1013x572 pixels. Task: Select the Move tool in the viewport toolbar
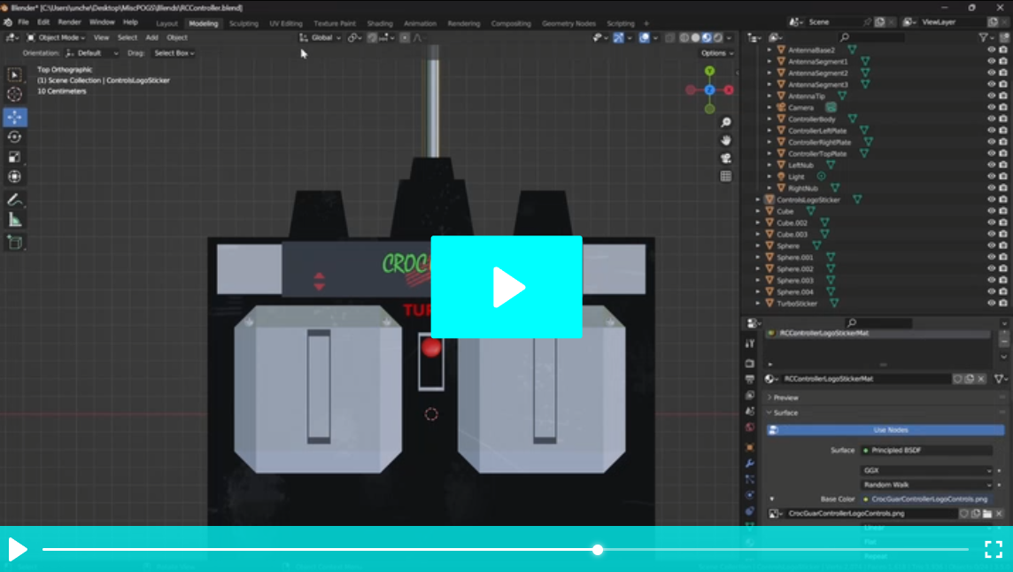pyautogui.click(x=13, y=116)
